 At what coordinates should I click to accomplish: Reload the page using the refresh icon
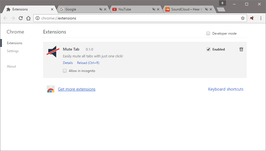(21, 18)
